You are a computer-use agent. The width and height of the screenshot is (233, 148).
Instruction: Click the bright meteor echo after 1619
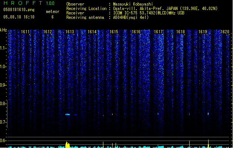click(x=208, y=114)
